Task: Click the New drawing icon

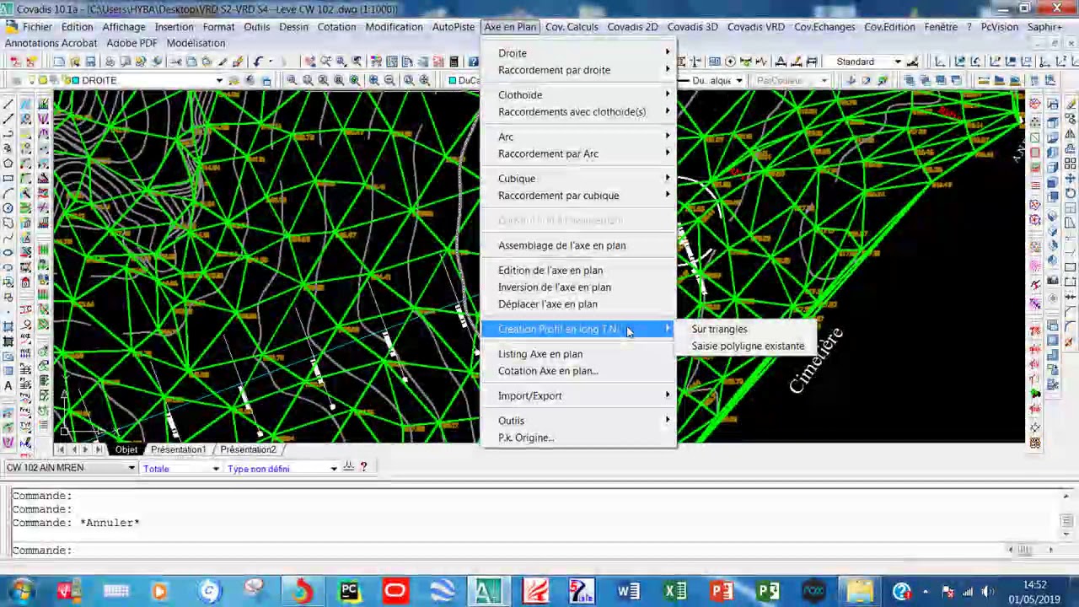Action: pos(58,62)
